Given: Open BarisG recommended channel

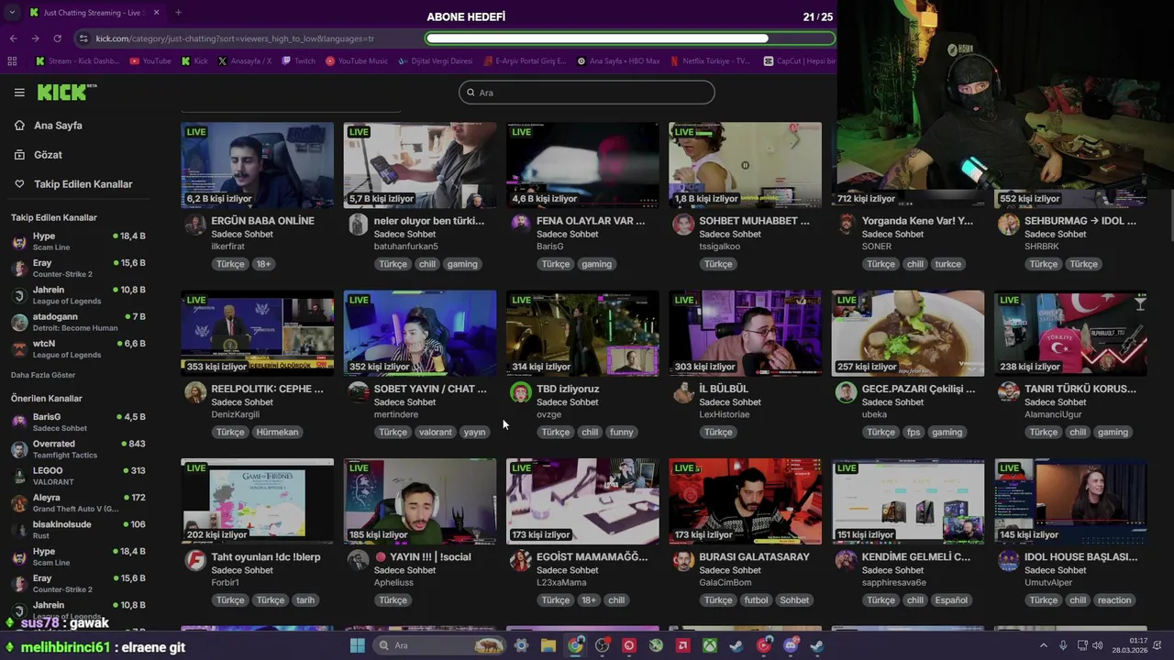Looking at the screenshot, I should pos(77,422).
